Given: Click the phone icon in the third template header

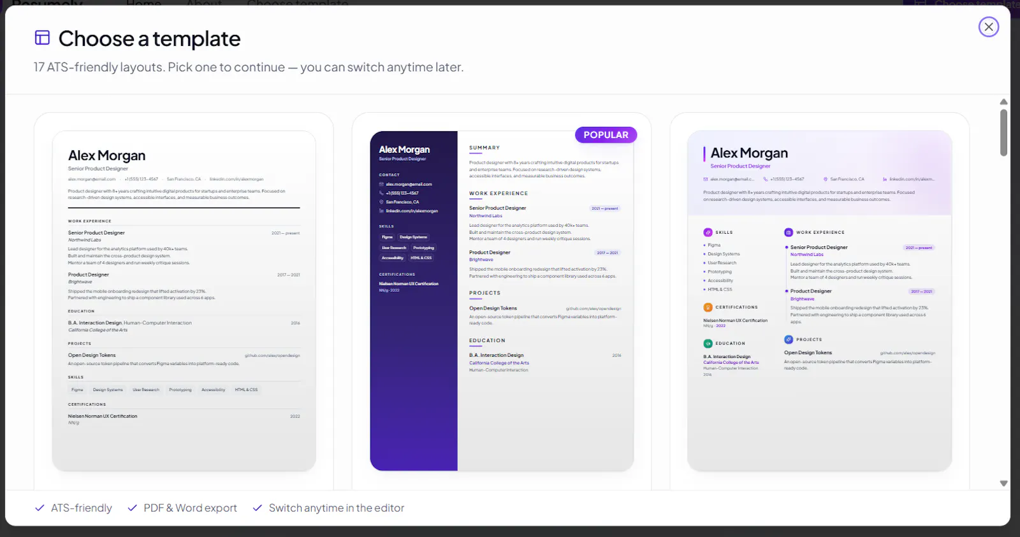Looking at the screenshot, I should coord(766,179).
